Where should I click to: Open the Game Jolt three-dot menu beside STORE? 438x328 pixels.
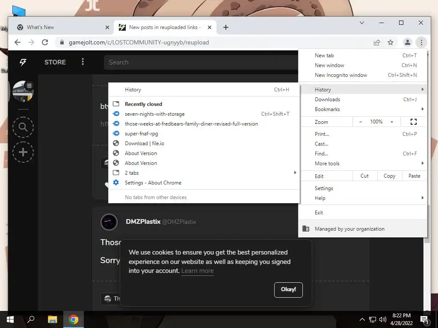(x=83, y=61)
